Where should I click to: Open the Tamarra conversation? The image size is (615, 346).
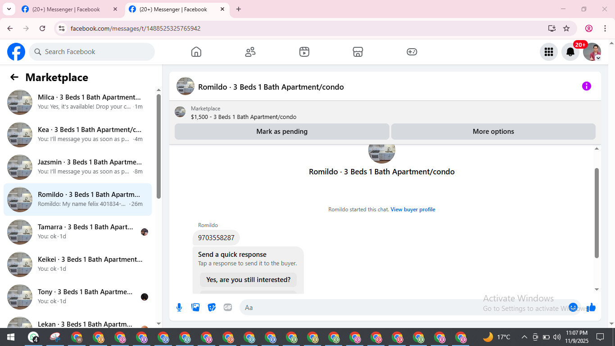click(x=77, y=232)
